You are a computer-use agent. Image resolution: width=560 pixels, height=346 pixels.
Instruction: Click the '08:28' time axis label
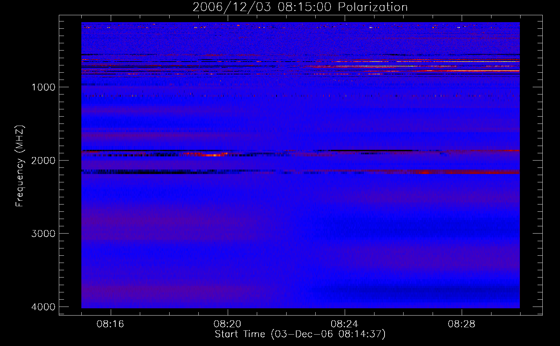tap(461, 324)
